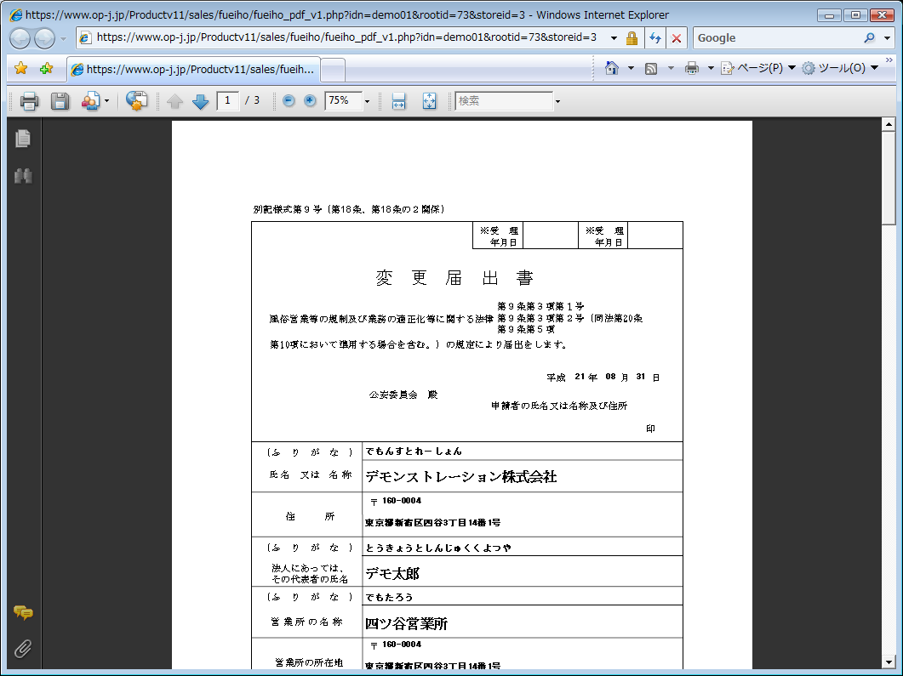Open the Comments panel in sidebar

[23, 613]
